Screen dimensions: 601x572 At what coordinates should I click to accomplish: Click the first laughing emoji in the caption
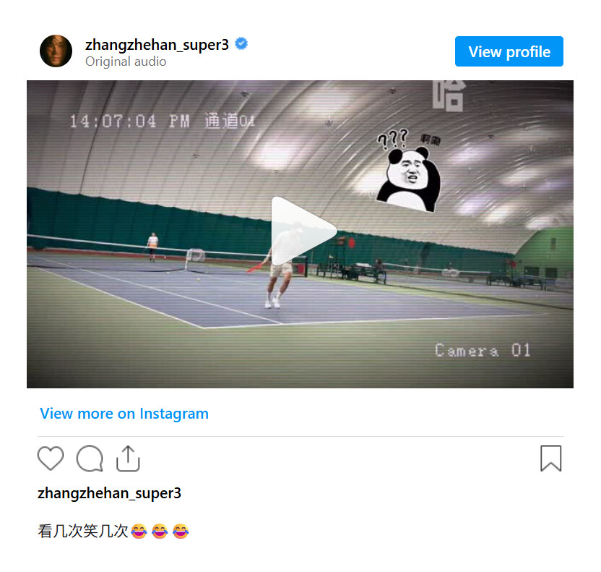pyautogui.click(x=139, y=532)
